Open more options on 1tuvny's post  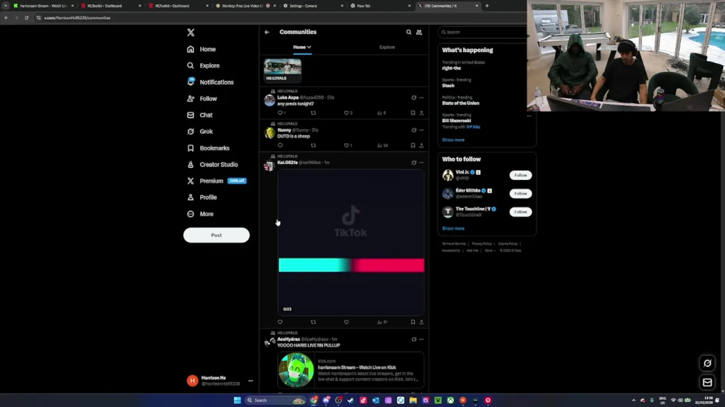click(x=421, y=130)
